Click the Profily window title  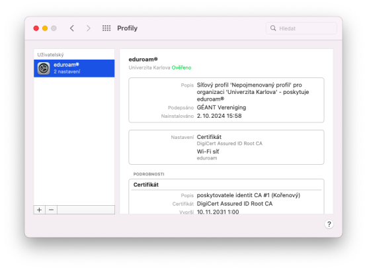[128, 28]
